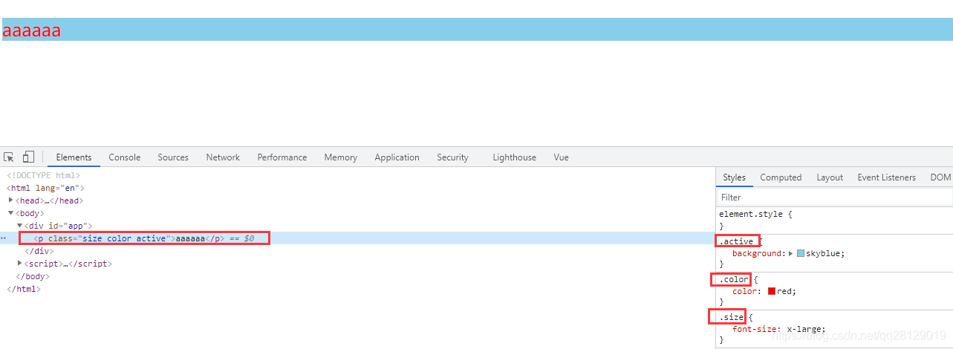Image resolution: width=953 pixels, height=349 pixels.
Task: Open the DOM sidebar tab
Action: (940, 177)
